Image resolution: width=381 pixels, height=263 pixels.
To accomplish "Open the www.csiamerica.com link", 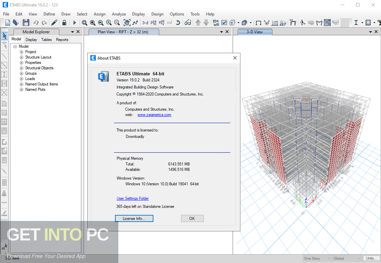I will [x=154, y=115].
